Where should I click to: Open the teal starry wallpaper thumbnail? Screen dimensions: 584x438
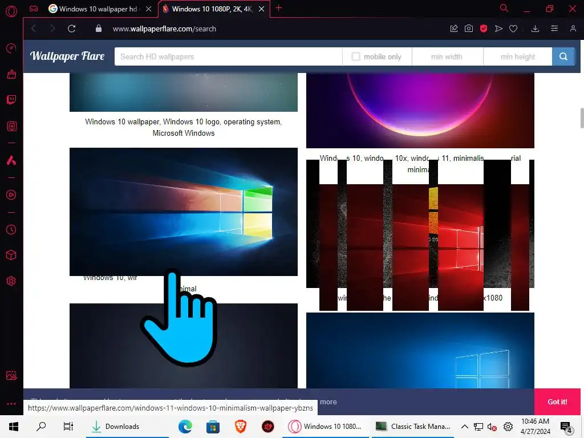(x=184, y=92)
